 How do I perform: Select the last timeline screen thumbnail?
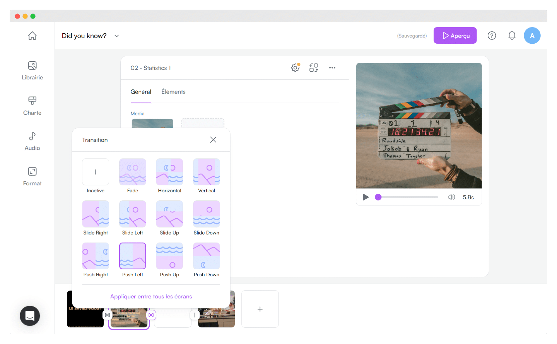pos(216,309)
